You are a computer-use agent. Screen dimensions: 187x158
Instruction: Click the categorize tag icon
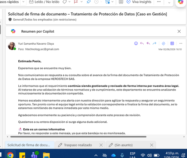click(x=65, y=2)
